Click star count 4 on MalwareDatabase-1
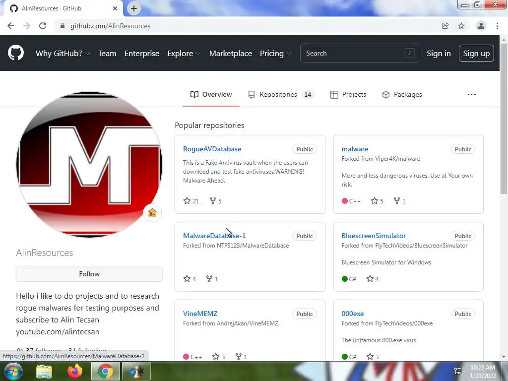Viewport: 508px width, 381px height. [x=190, y=279]
